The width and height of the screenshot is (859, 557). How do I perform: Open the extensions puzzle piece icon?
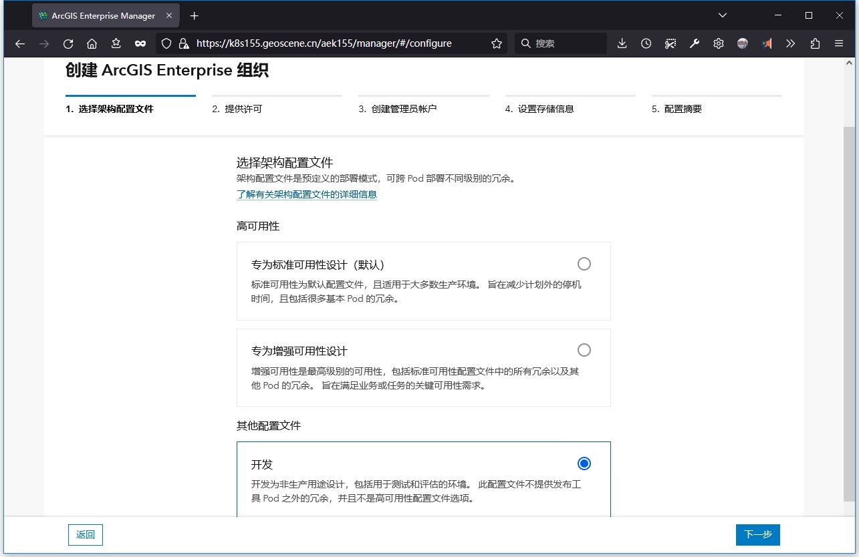pyautogui.click(x=815, y=43)
